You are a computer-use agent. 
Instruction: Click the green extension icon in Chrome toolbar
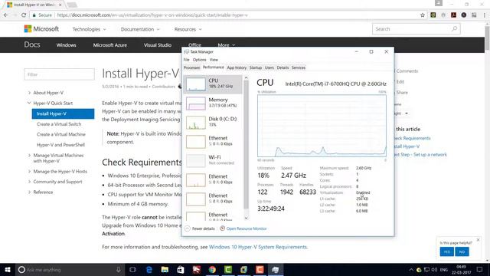pos(433,15)
